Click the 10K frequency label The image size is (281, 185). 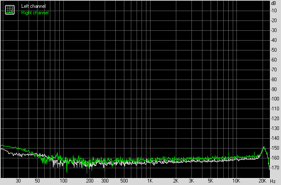pyautogui.click(x=236, y=181)
